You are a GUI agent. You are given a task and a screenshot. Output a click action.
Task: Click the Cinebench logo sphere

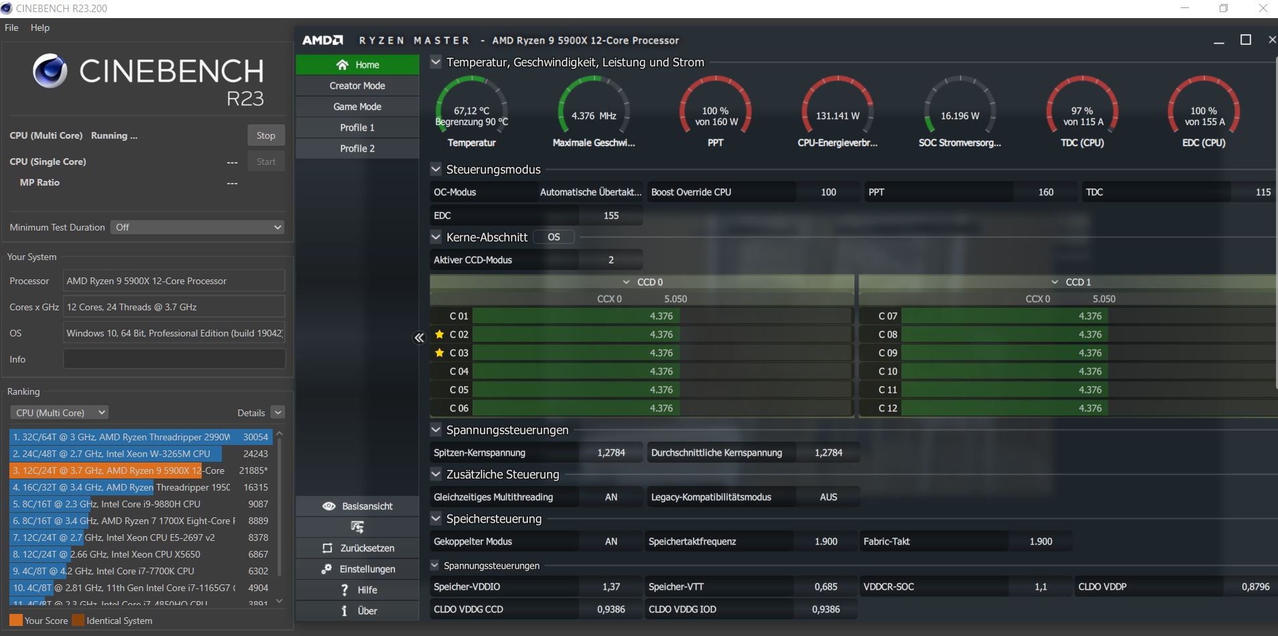pos(50,71)
